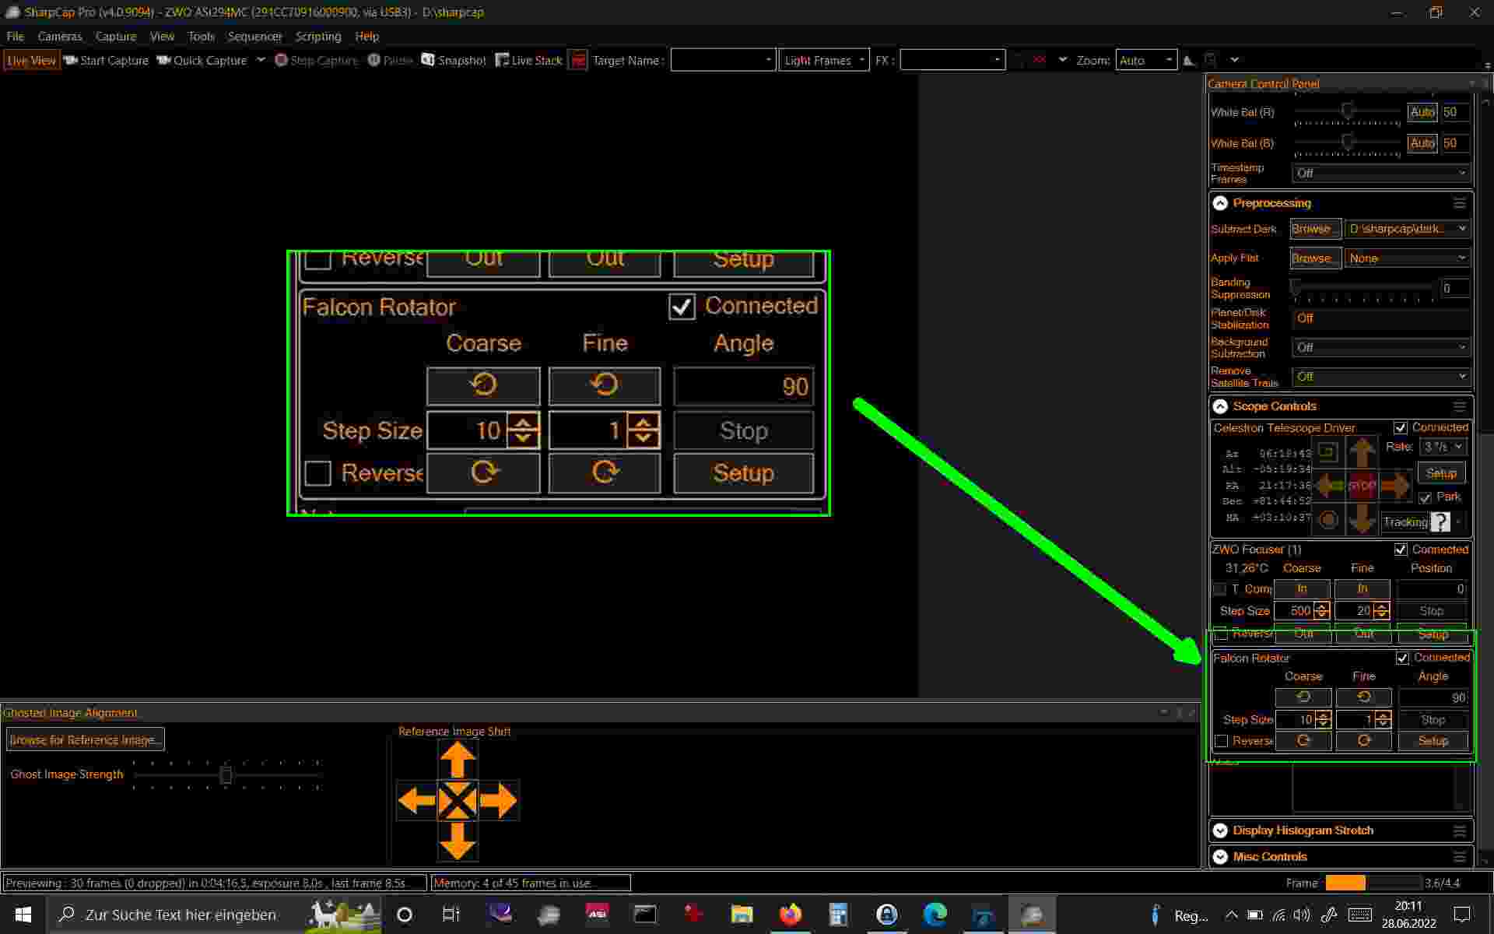The width and height of the screenshot is (1494, 934).
Task: Click the red STOP scope button
Action: (x=1362, y=486)
